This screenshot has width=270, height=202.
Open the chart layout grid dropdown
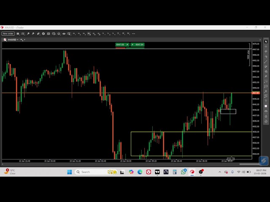tap(18, 34)
